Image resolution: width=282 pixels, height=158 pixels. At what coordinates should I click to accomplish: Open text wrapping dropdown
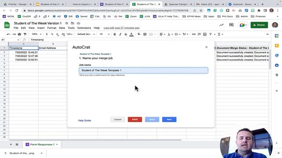click(178, 34)
